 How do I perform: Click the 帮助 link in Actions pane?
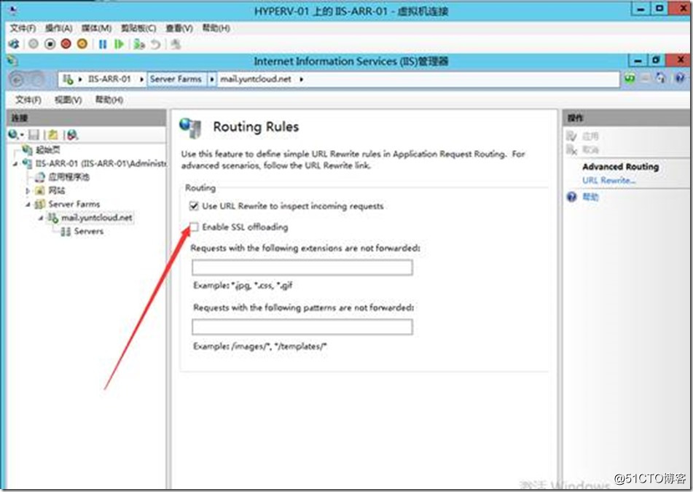pos(590,197)
